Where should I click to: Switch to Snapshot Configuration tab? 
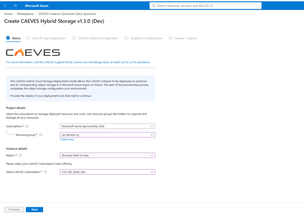[x=143, y=38]
